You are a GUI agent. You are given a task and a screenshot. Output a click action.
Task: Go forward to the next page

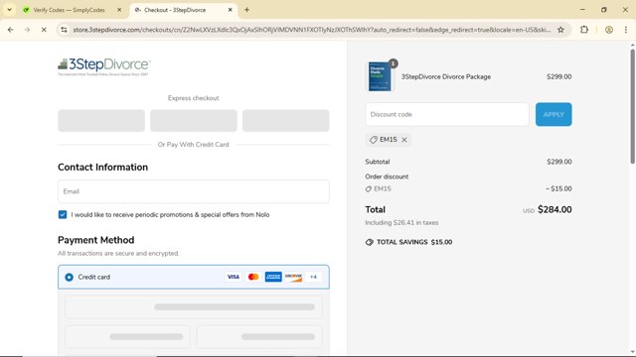coord(27,30)
